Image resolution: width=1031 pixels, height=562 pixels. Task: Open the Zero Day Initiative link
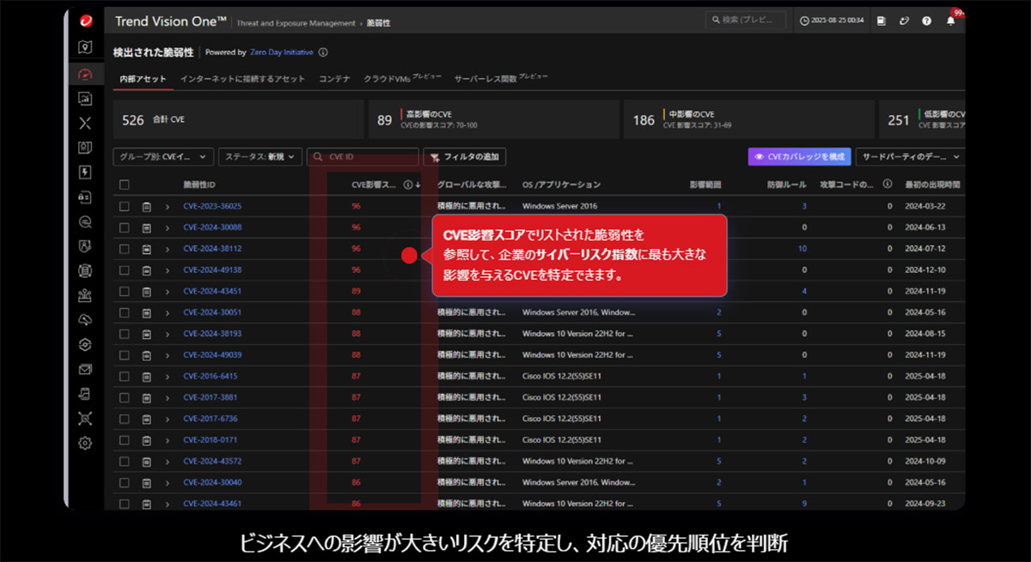[x=282, y=52]
